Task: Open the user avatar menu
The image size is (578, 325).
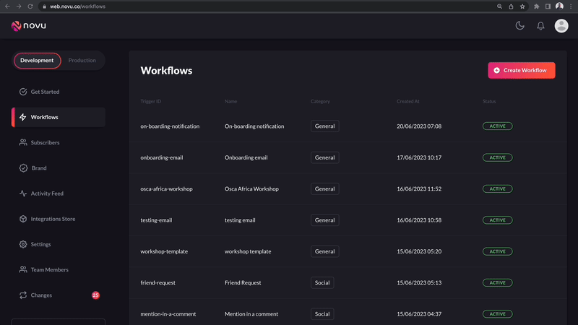Action: 561,26
